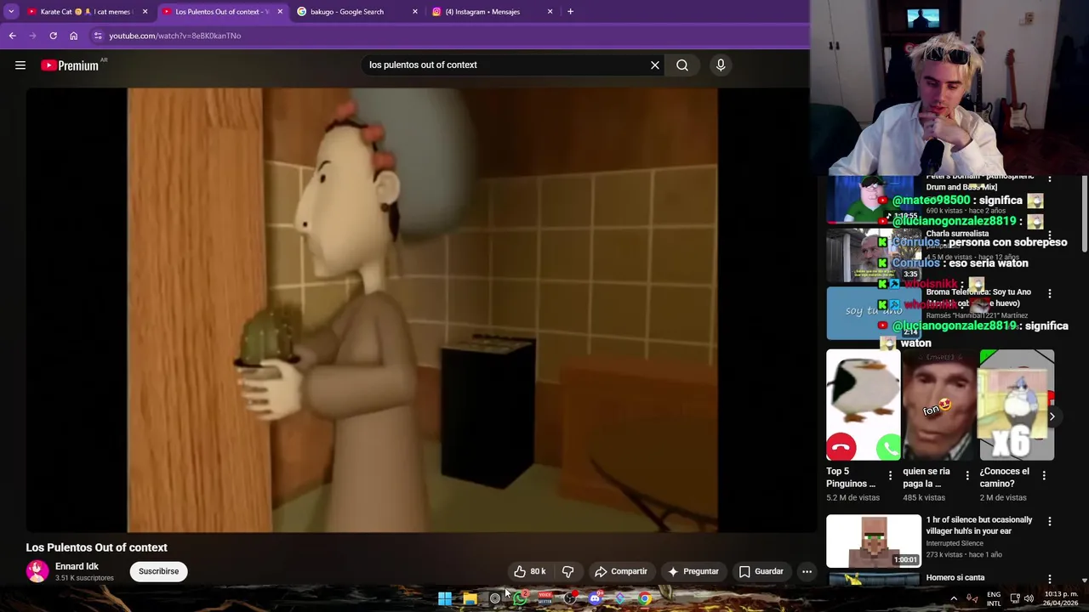Open options for Top 5 Pinguinos short
The width and height of the screenshot is (1089, 612).
point(890,475)
